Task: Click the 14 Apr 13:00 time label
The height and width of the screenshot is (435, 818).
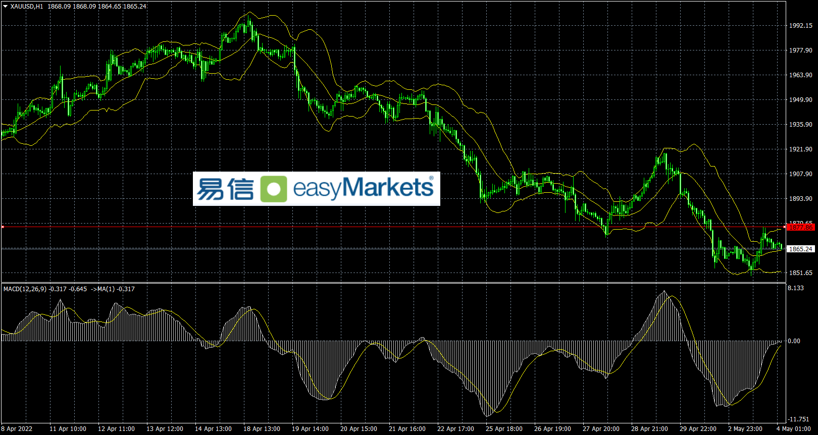Action: (213, 429)
